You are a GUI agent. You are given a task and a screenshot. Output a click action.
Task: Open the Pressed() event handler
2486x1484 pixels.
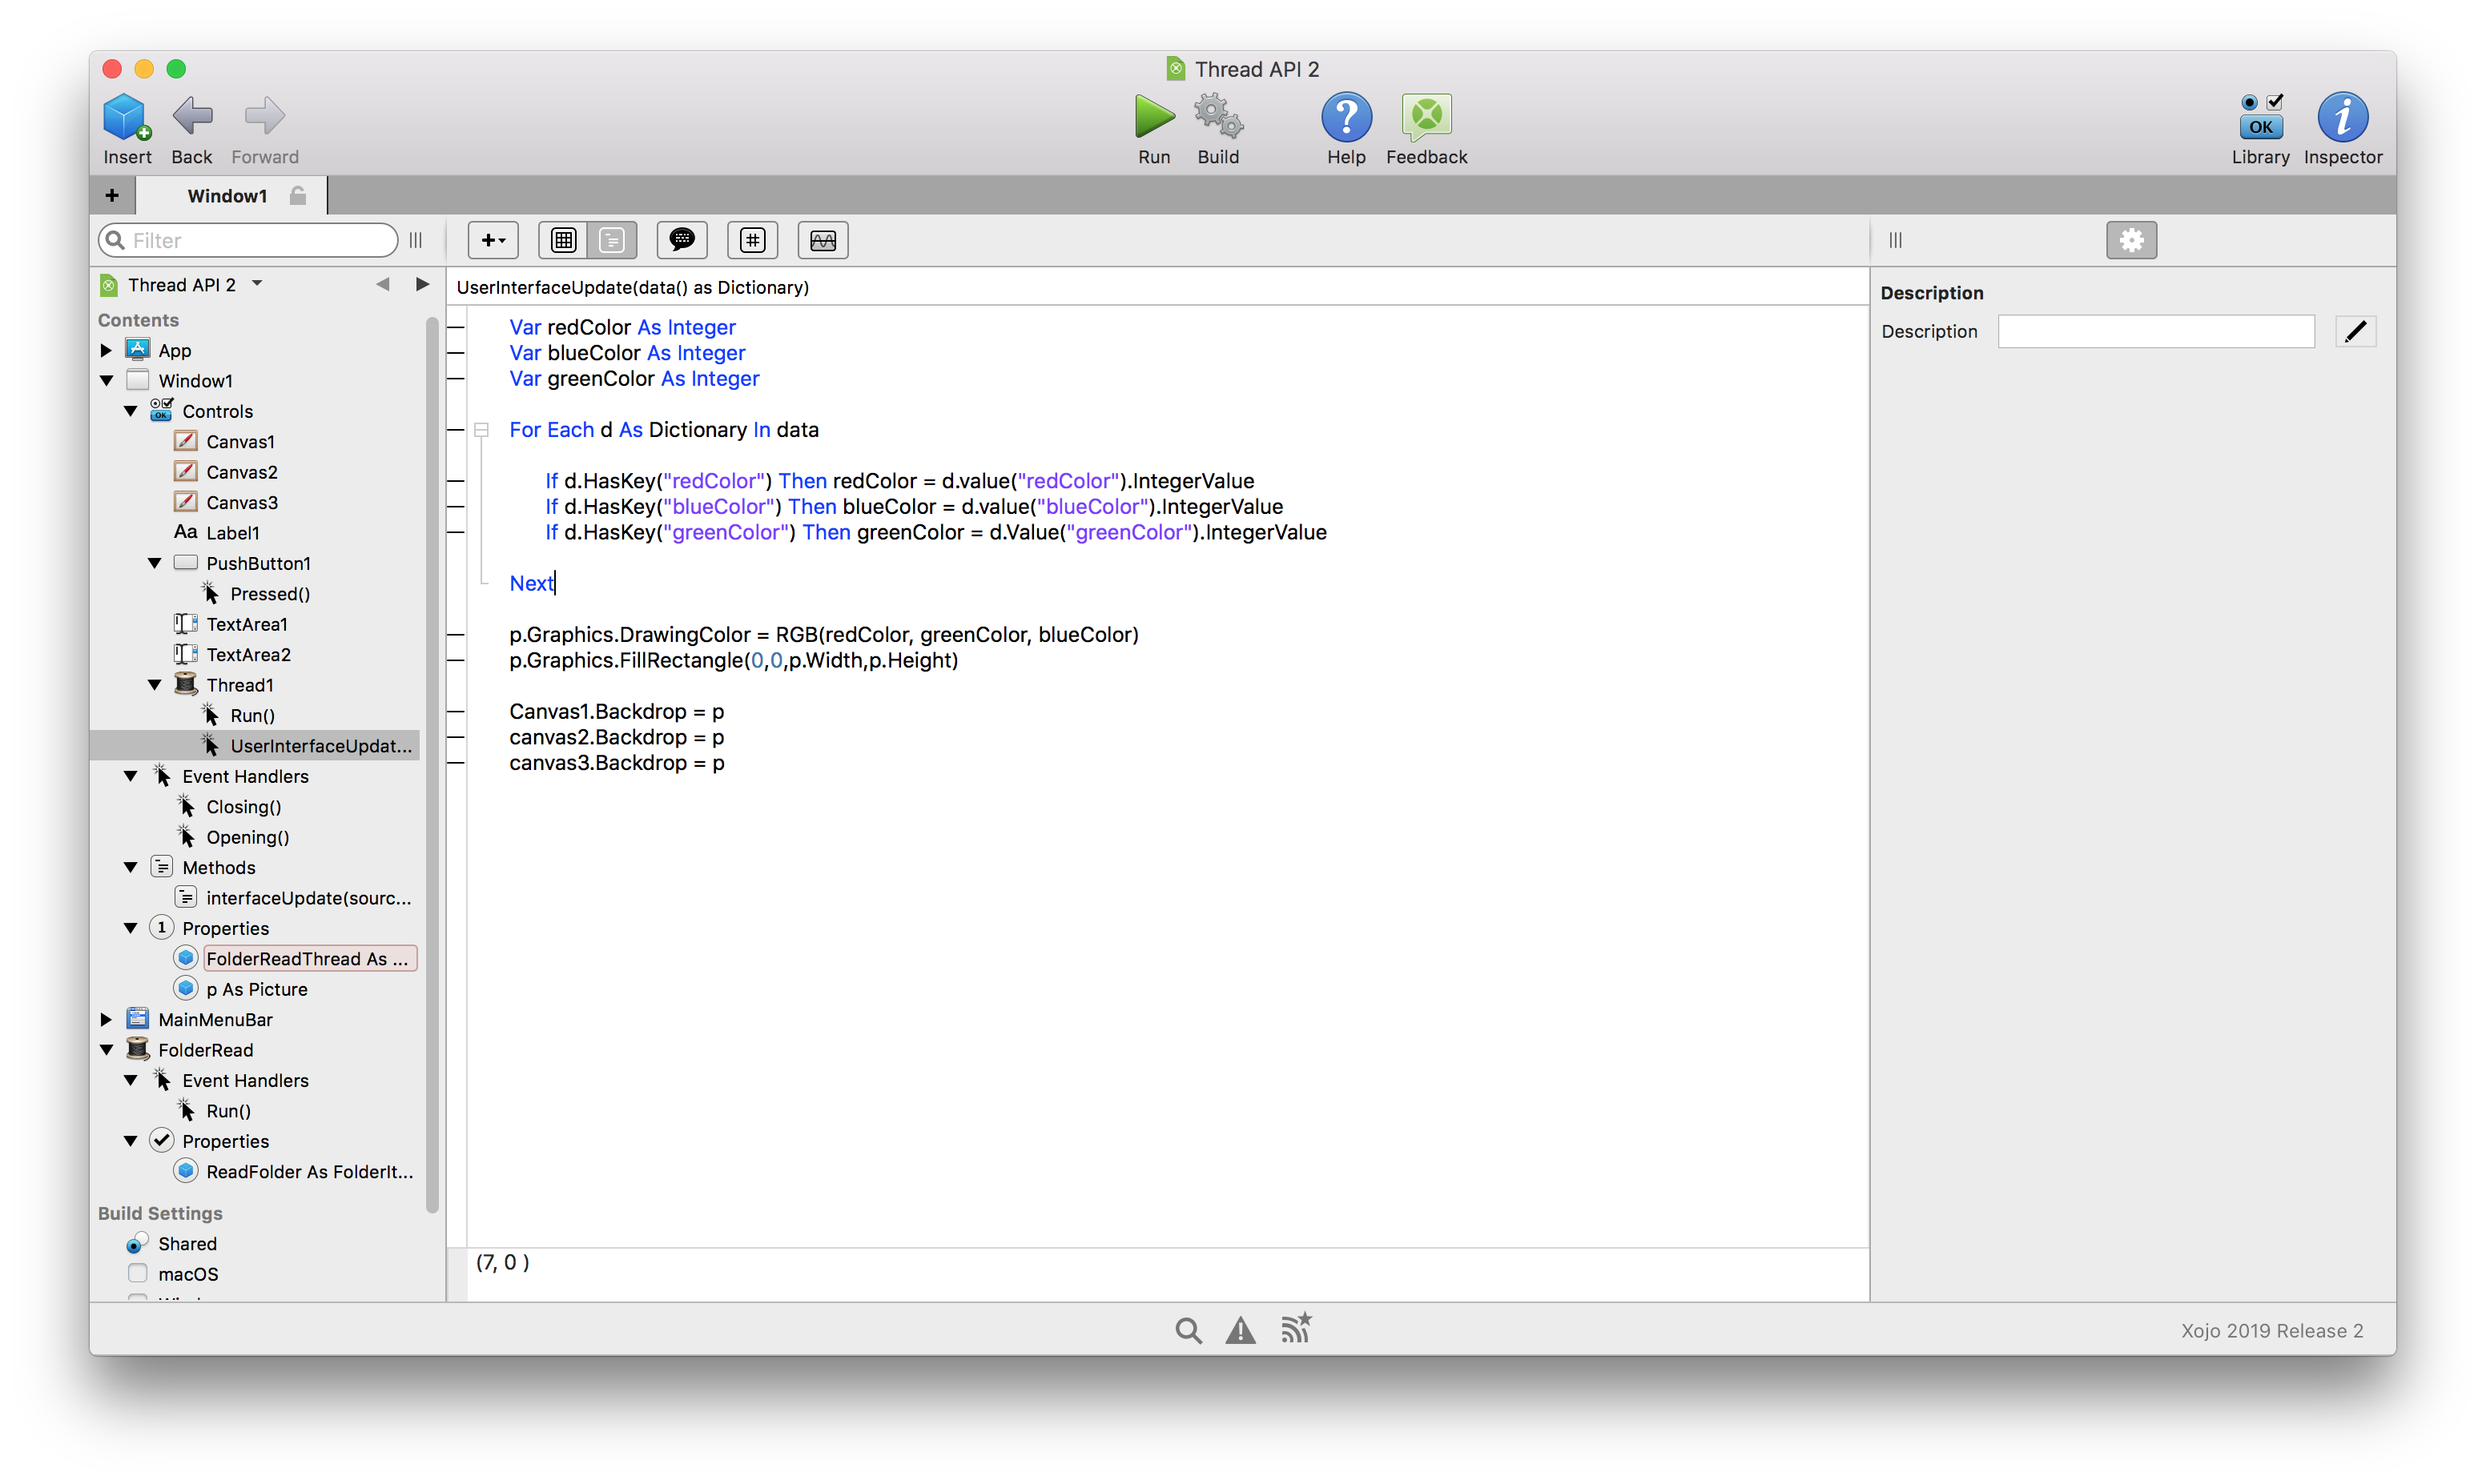(270, 594)
